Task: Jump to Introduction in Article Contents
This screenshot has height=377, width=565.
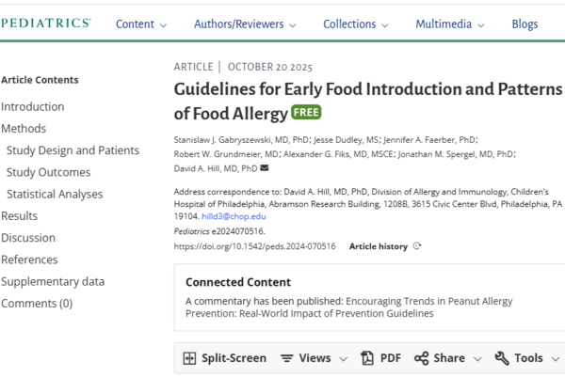Action: [x=33, y=106]
